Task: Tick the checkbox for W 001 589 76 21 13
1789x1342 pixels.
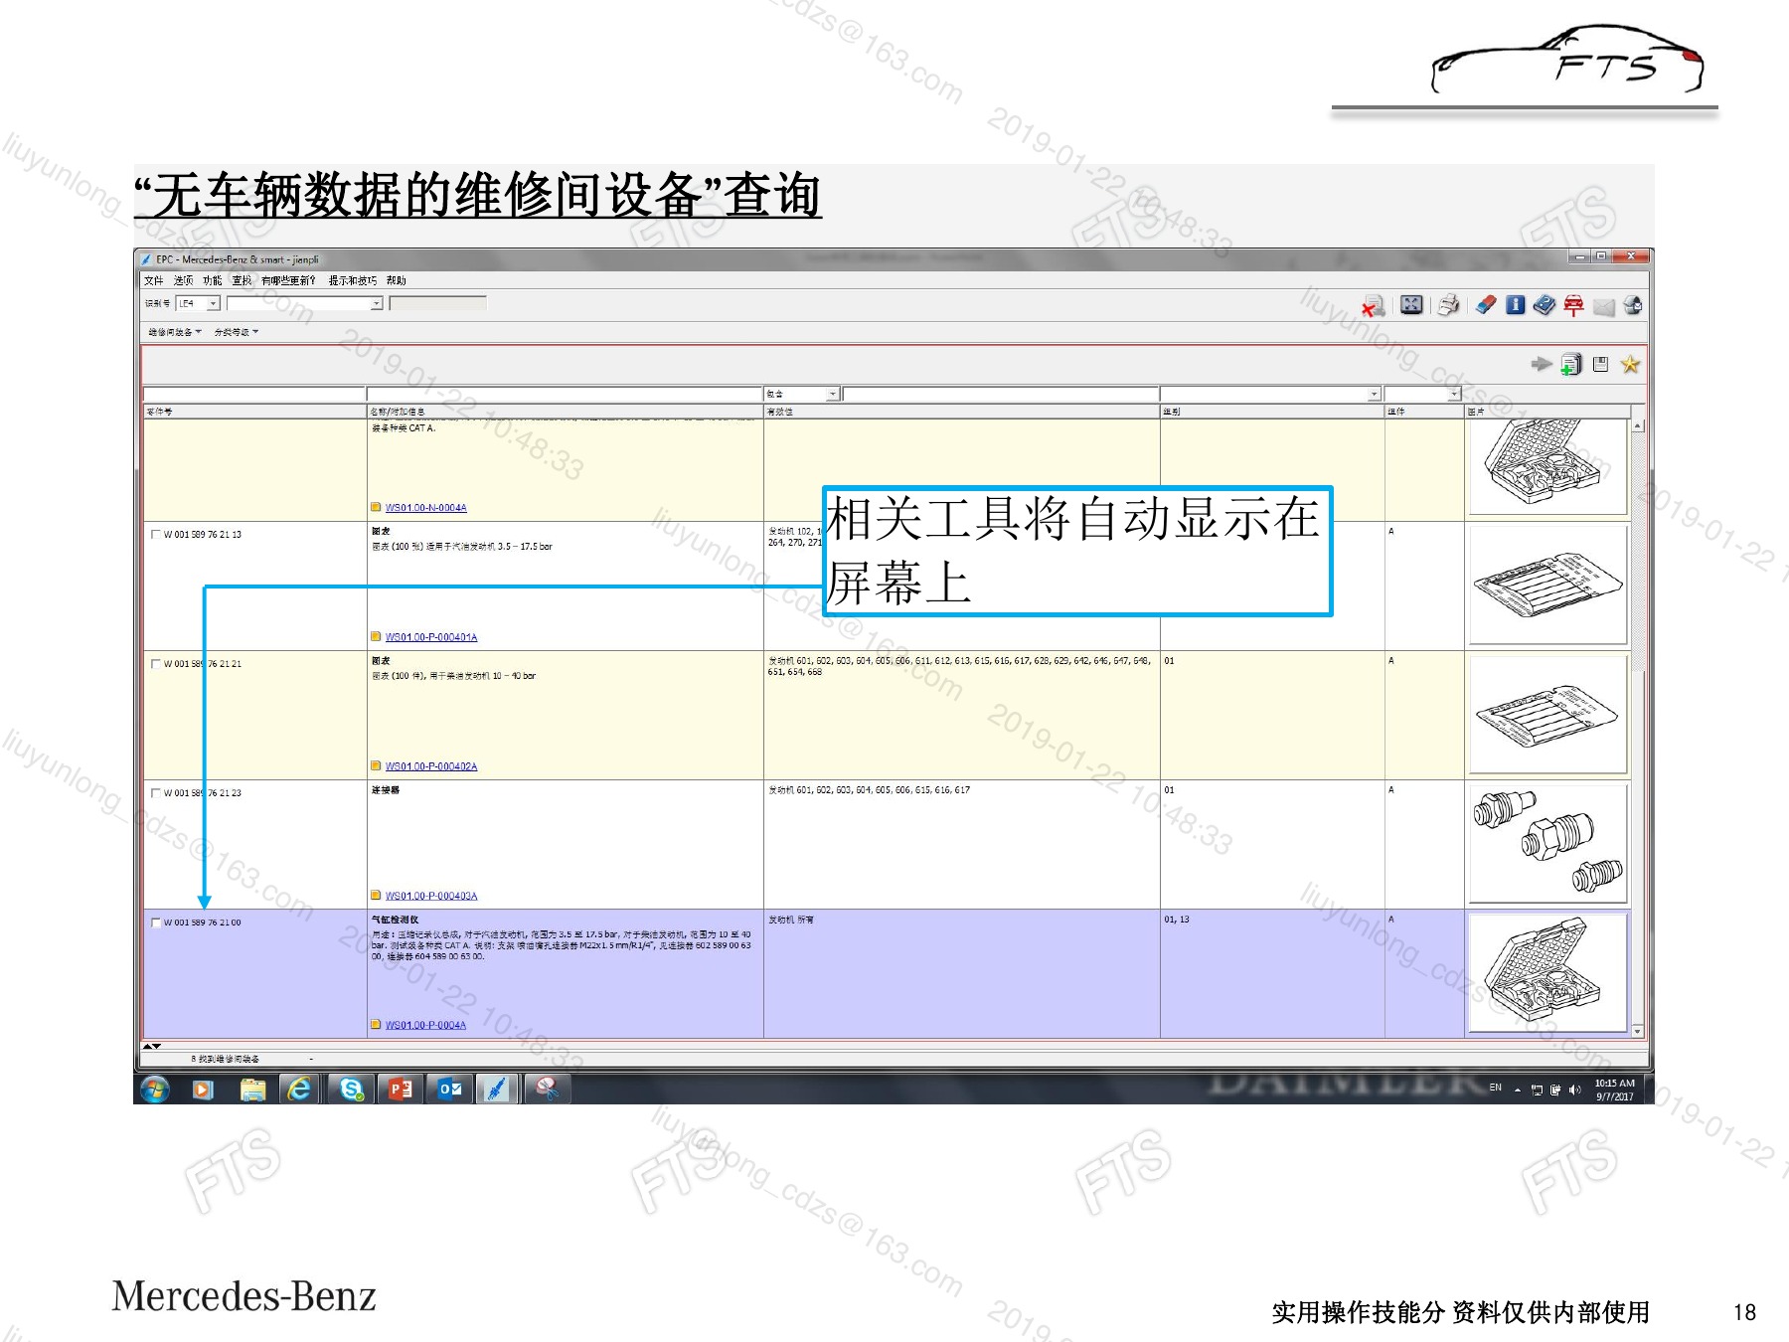Action: 156,534
